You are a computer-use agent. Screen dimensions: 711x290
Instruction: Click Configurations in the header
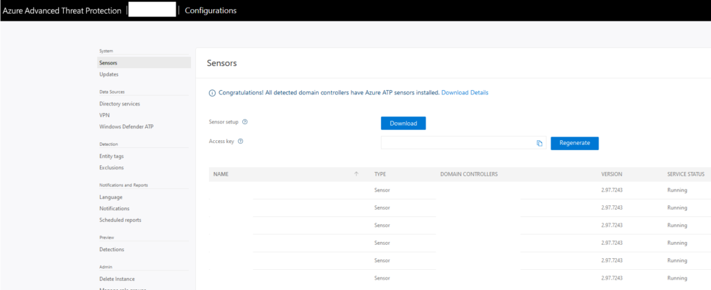tap(211, 10)
